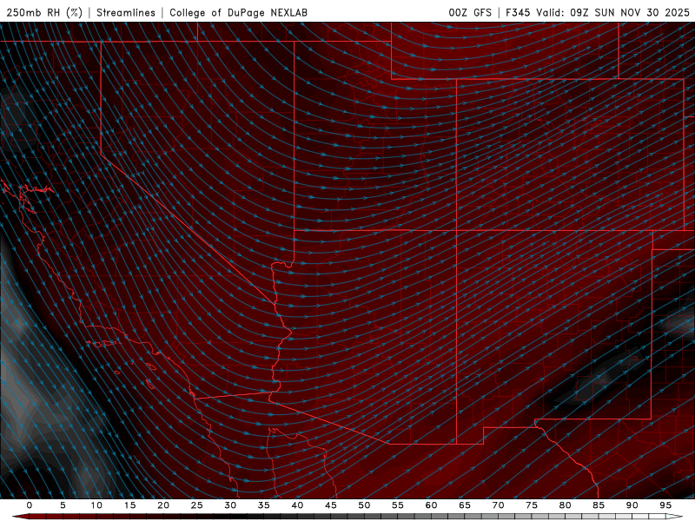Click "College of DuPage NEXLAB" header text
Image resolution: width=695 pixels, height=521 pixels.
238,12
